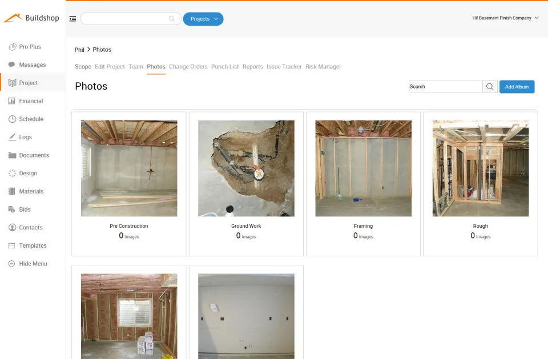Click the Project book icon
This screenshot has height=359, width=548.
tap(12, 83)
